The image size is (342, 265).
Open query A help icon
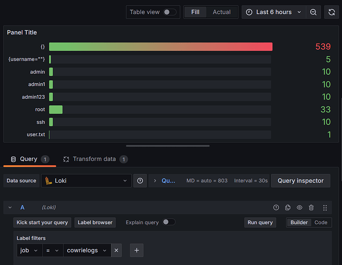coord(276,208)
